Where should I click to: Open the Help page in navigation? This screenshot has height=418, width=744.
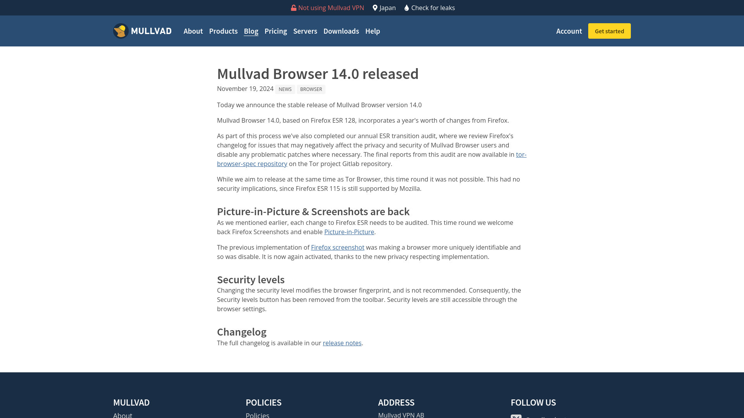point(373,31)
